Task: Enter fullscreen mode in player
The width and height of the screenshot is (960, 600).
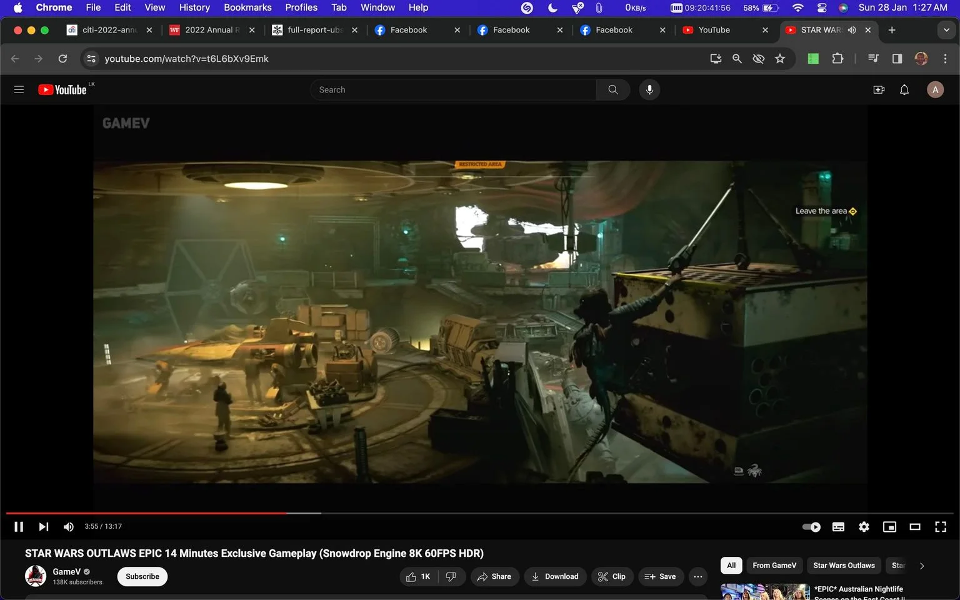Action: [x=940, y=527]
